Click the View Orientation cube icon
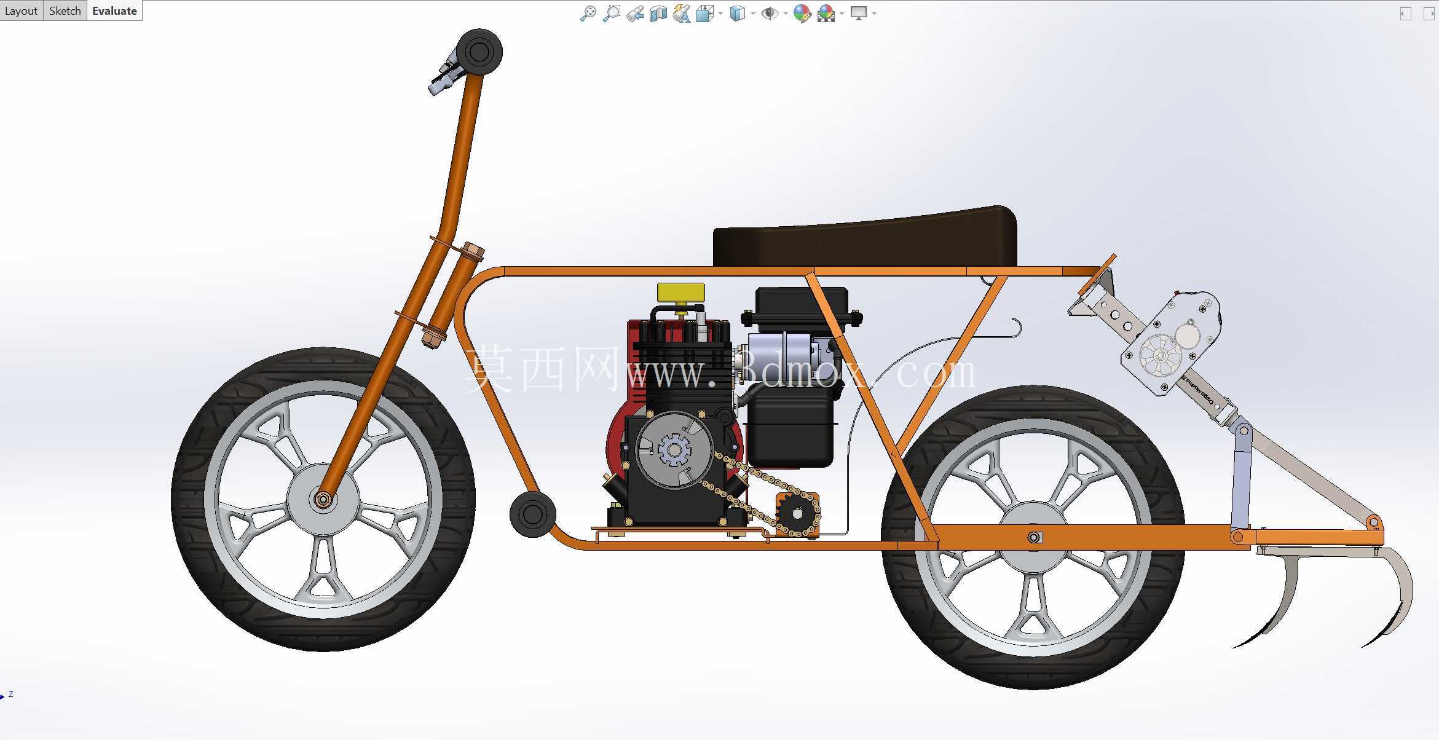The image size is (1439, 740). pos(704,14)
